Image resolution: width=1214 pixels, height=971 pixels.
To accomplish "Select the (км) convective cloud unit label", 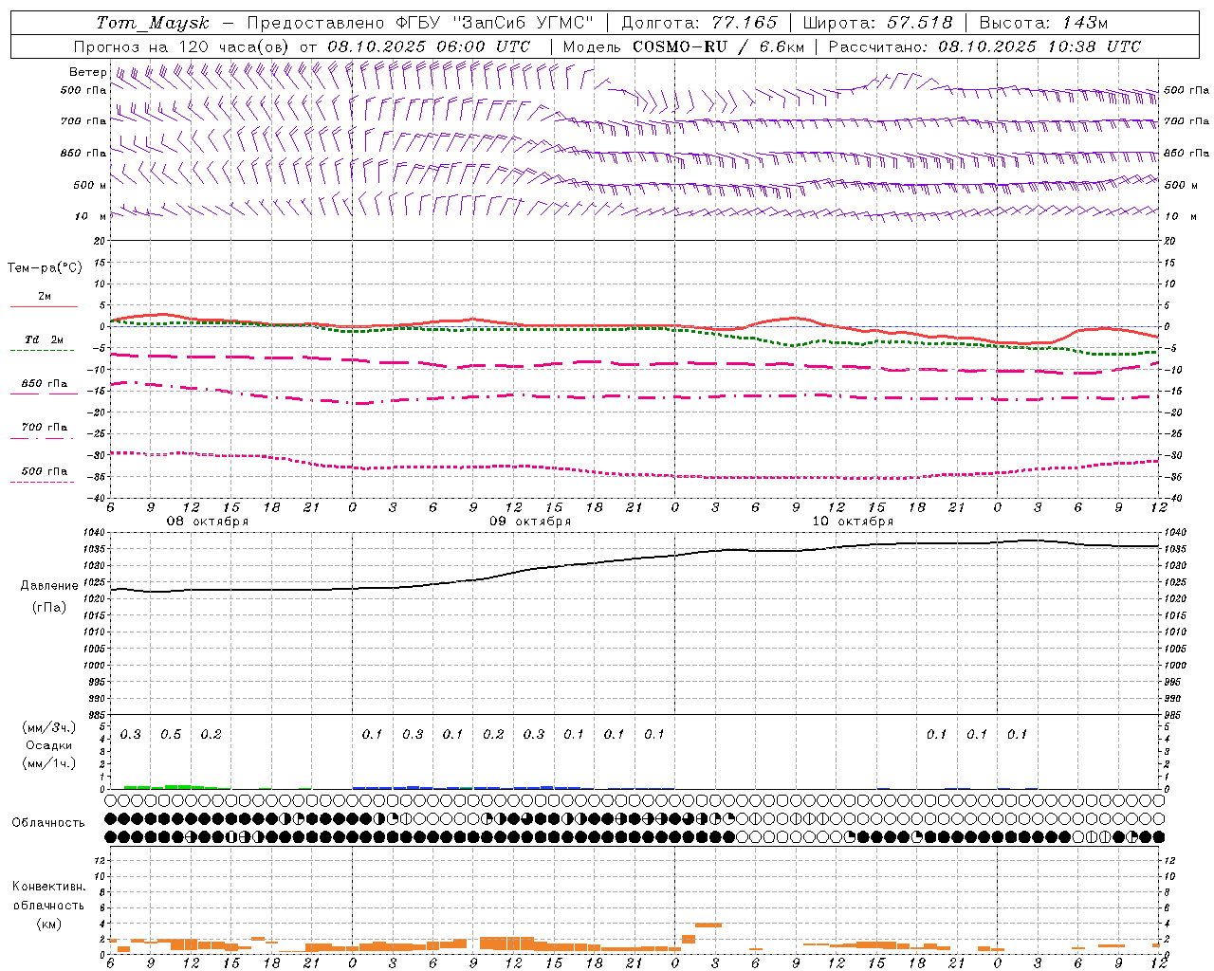I will tap(48, 924).
